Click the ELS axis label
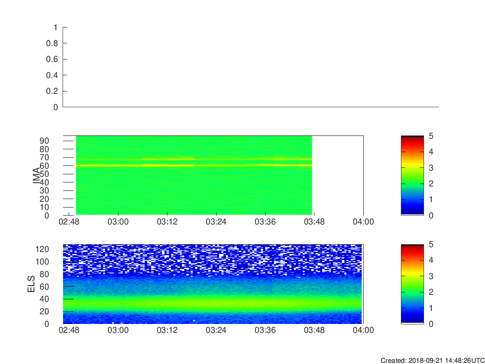This screenshot has height=364, width=485. [31, 284]
